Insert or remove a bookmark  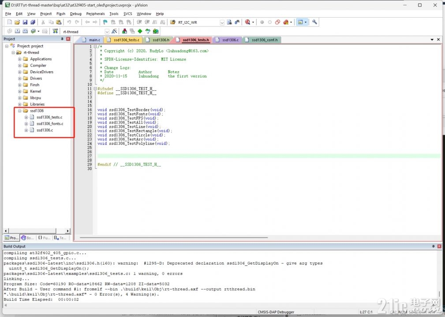[105, 22]
